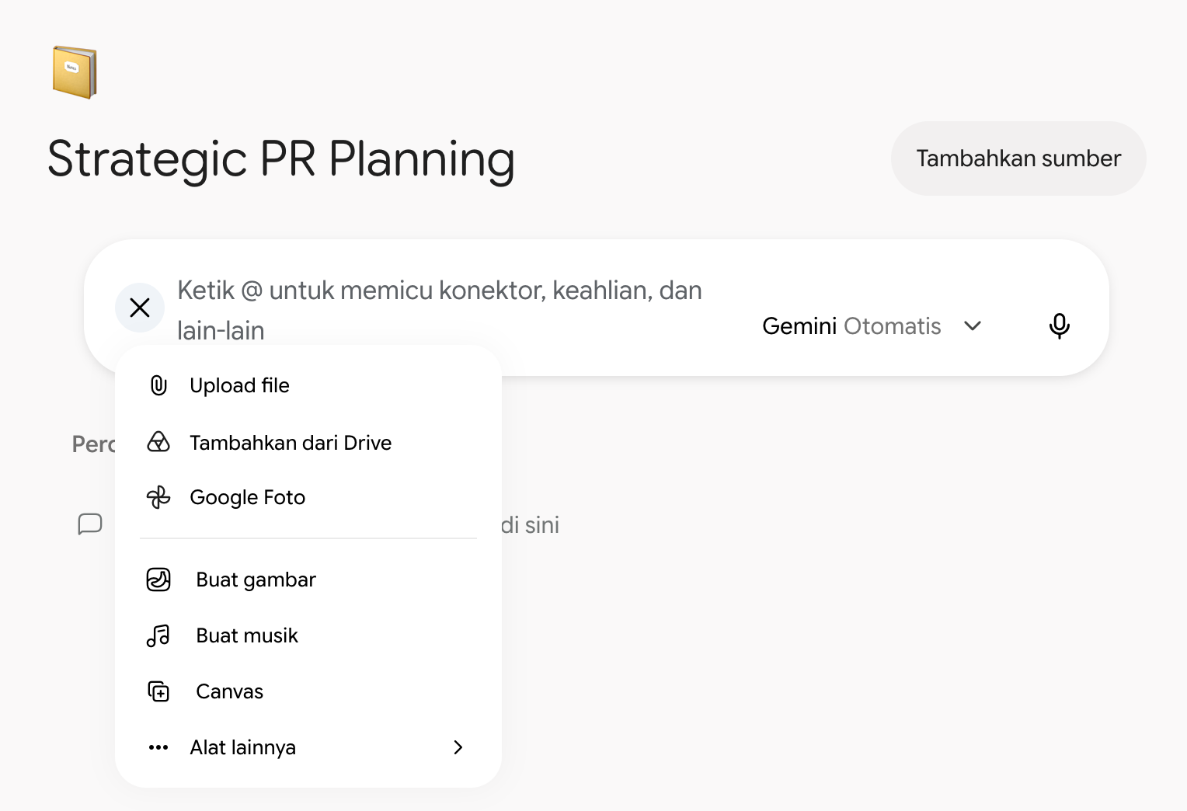Click the notebook emoji icon above the title
Viewport: 1187px width, 811px height.
[x=75, y=72]
